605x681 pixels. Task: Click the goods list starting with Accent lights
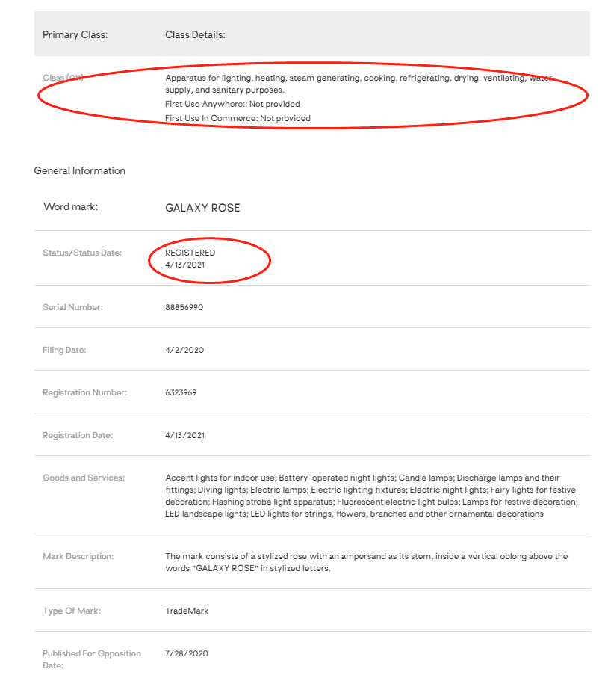click(x=371, y=496)
